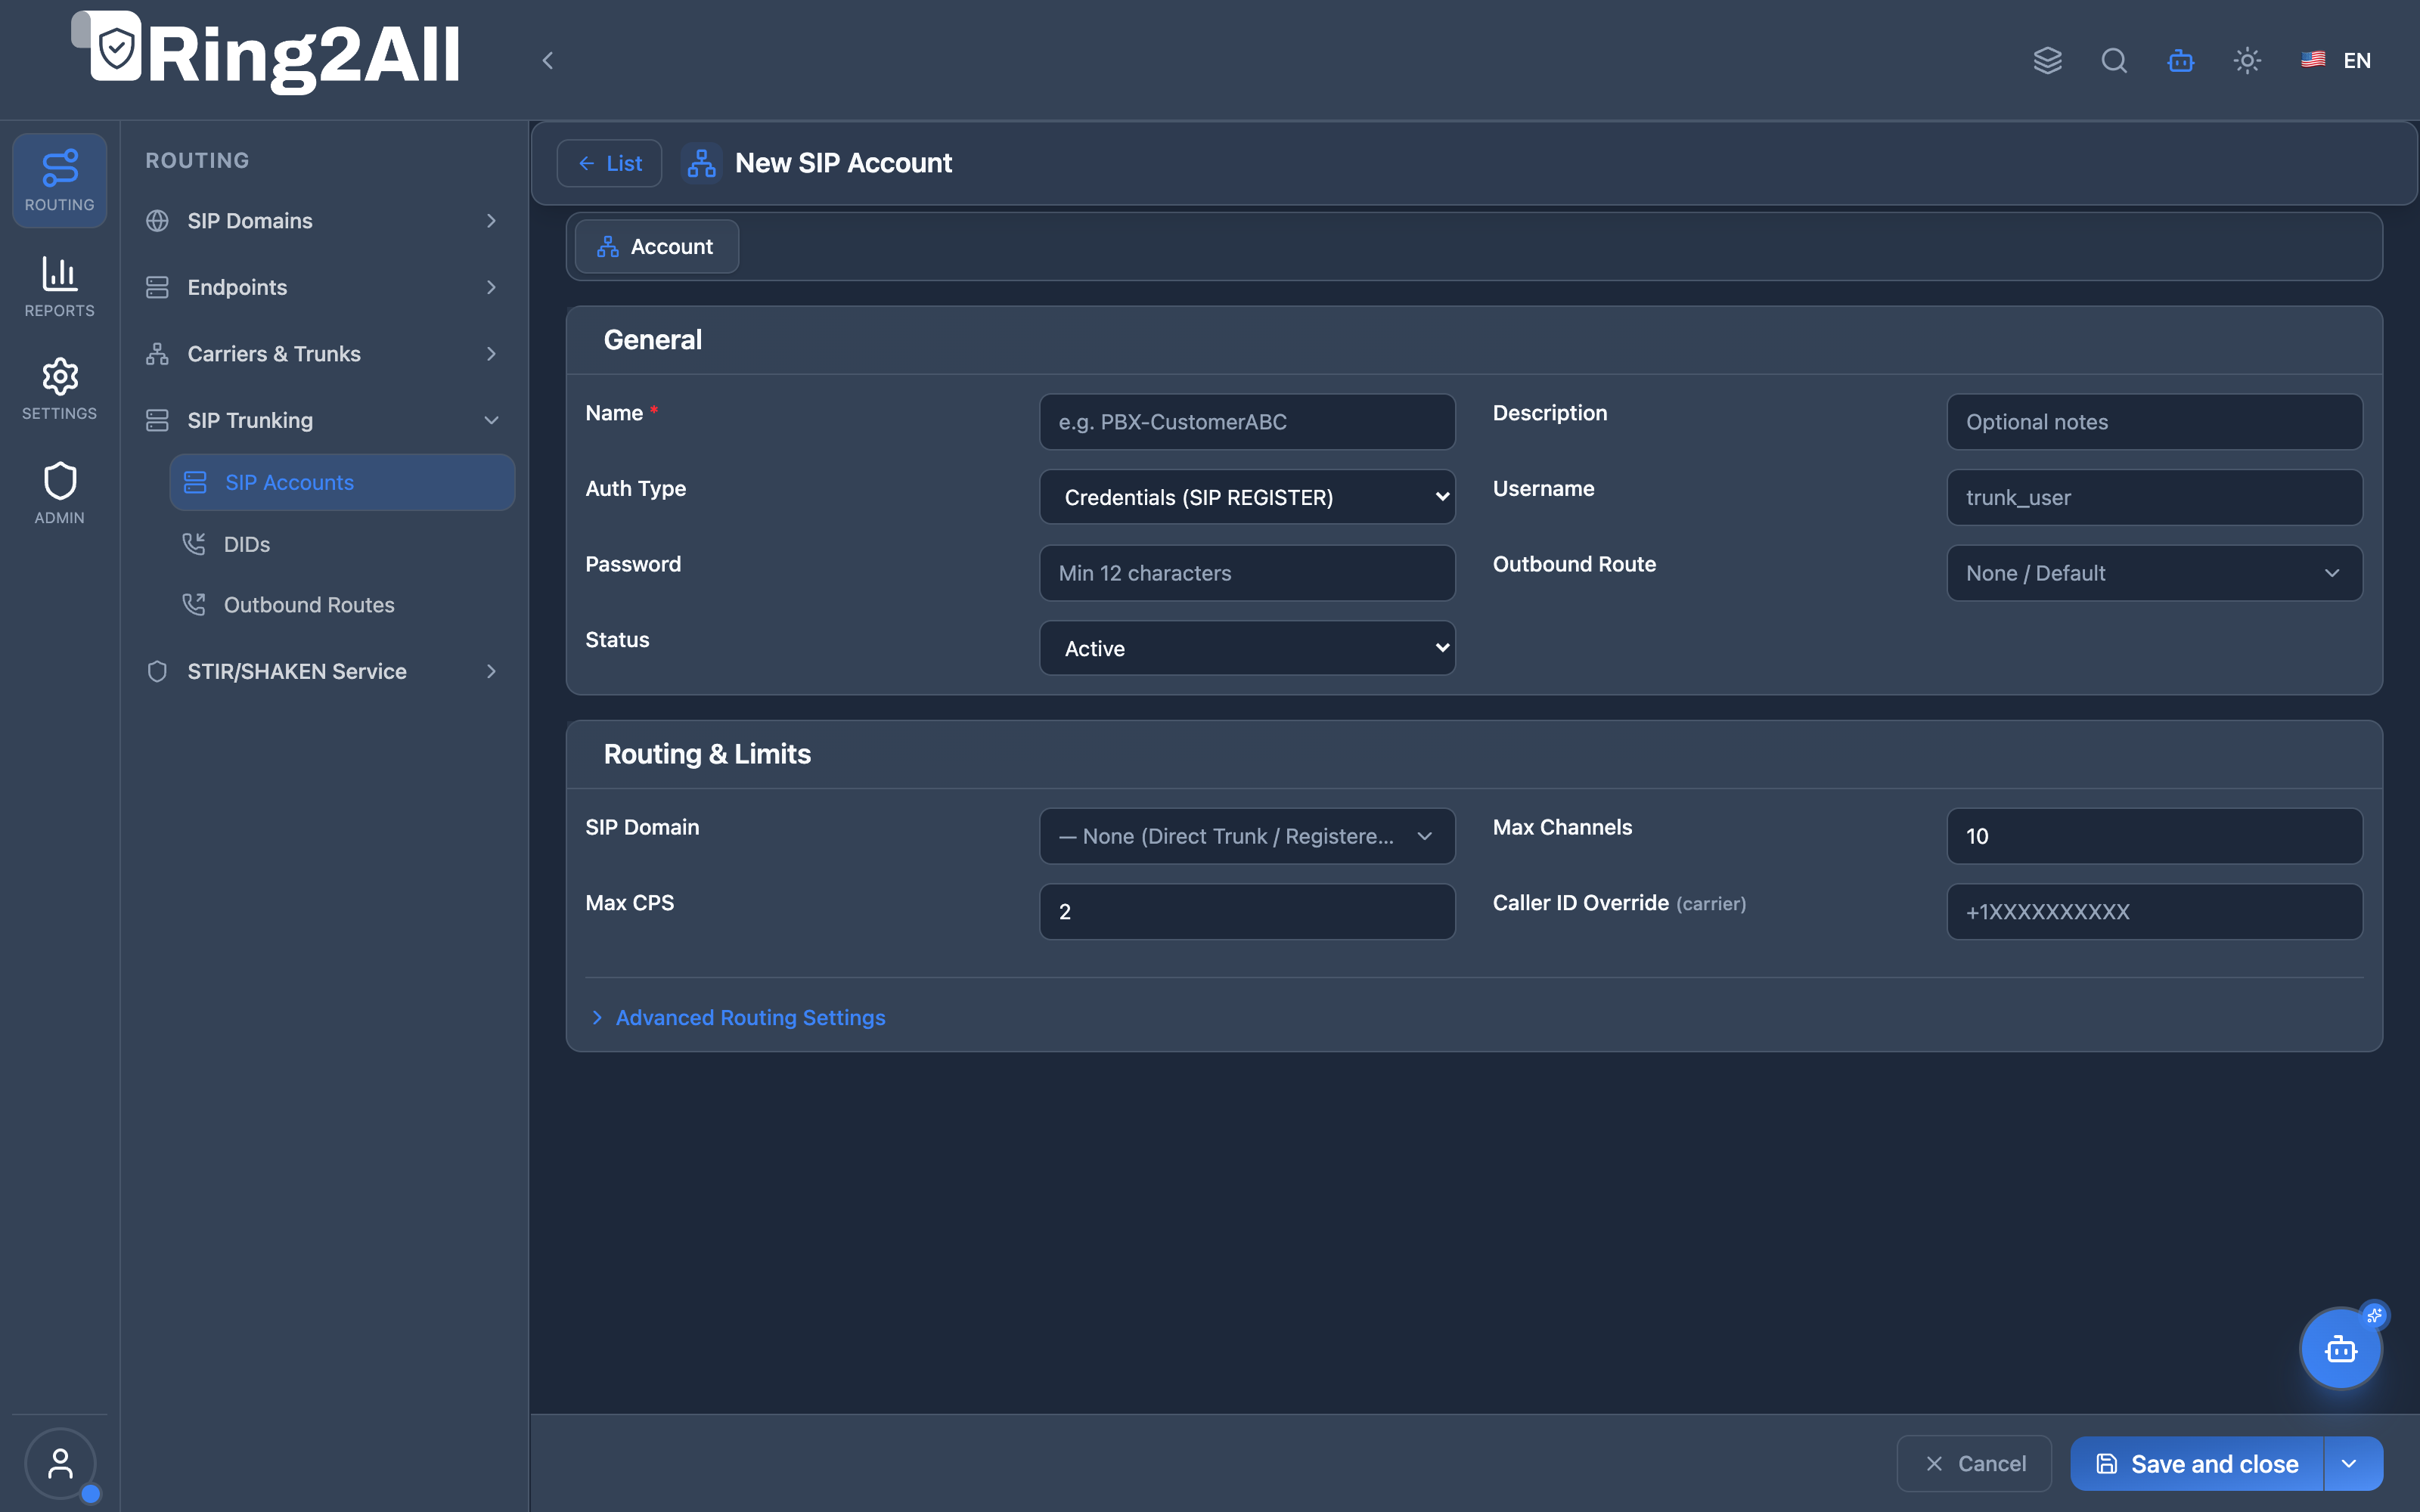2420x1512 pixels.
Task: Open the user profile avatar
Action: coord(60,1464)
